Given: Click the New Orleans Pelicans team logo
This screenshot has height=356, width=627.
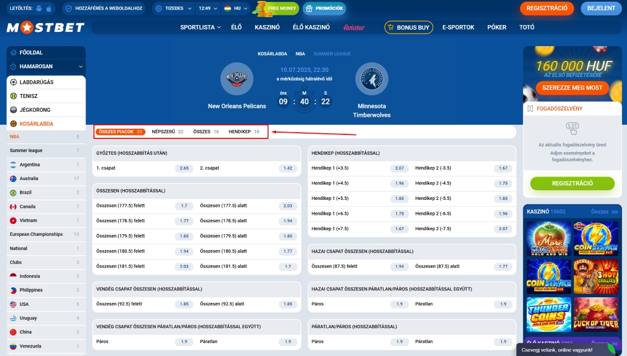Looking at the screenshot, I should [237, 79].
